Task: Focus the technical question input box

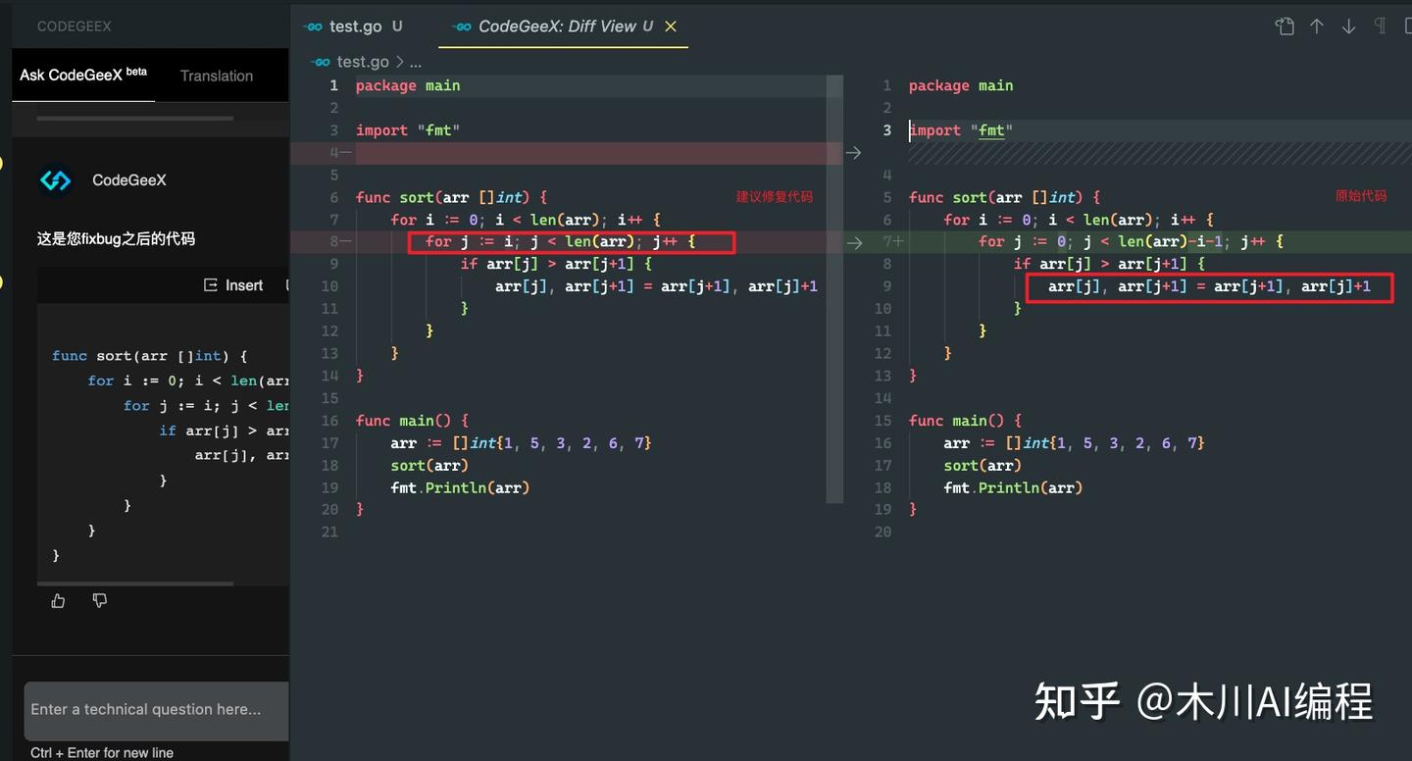Action: click(157, 710)
